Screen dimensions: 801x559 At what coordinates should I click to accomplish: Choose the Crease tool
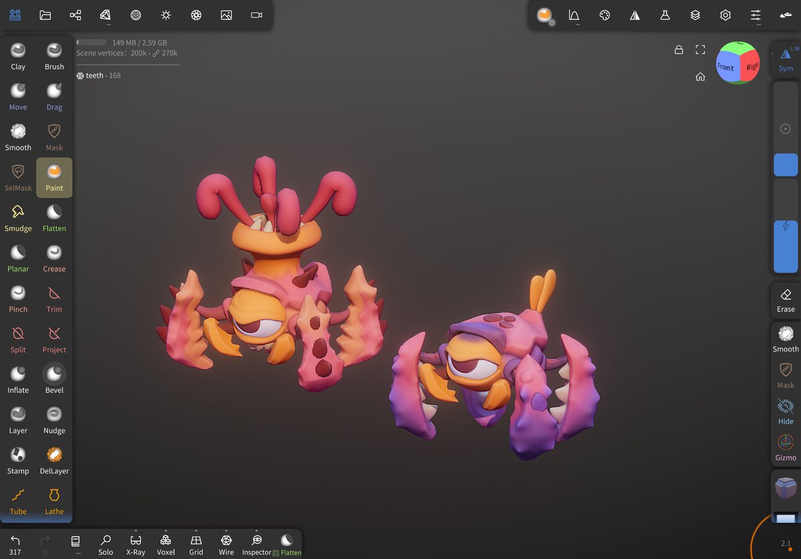[54, 258]
